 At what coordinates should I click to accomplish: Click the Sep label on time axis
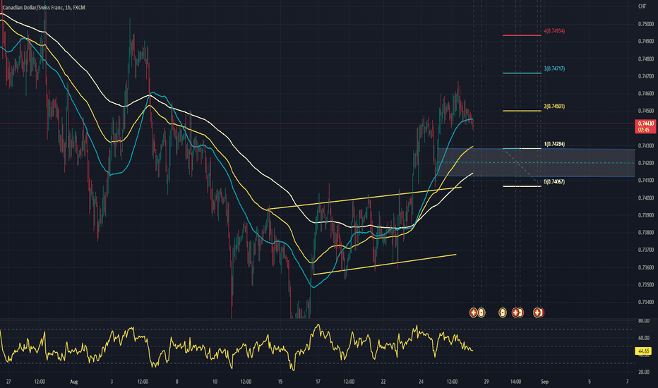tap(545, 382)
